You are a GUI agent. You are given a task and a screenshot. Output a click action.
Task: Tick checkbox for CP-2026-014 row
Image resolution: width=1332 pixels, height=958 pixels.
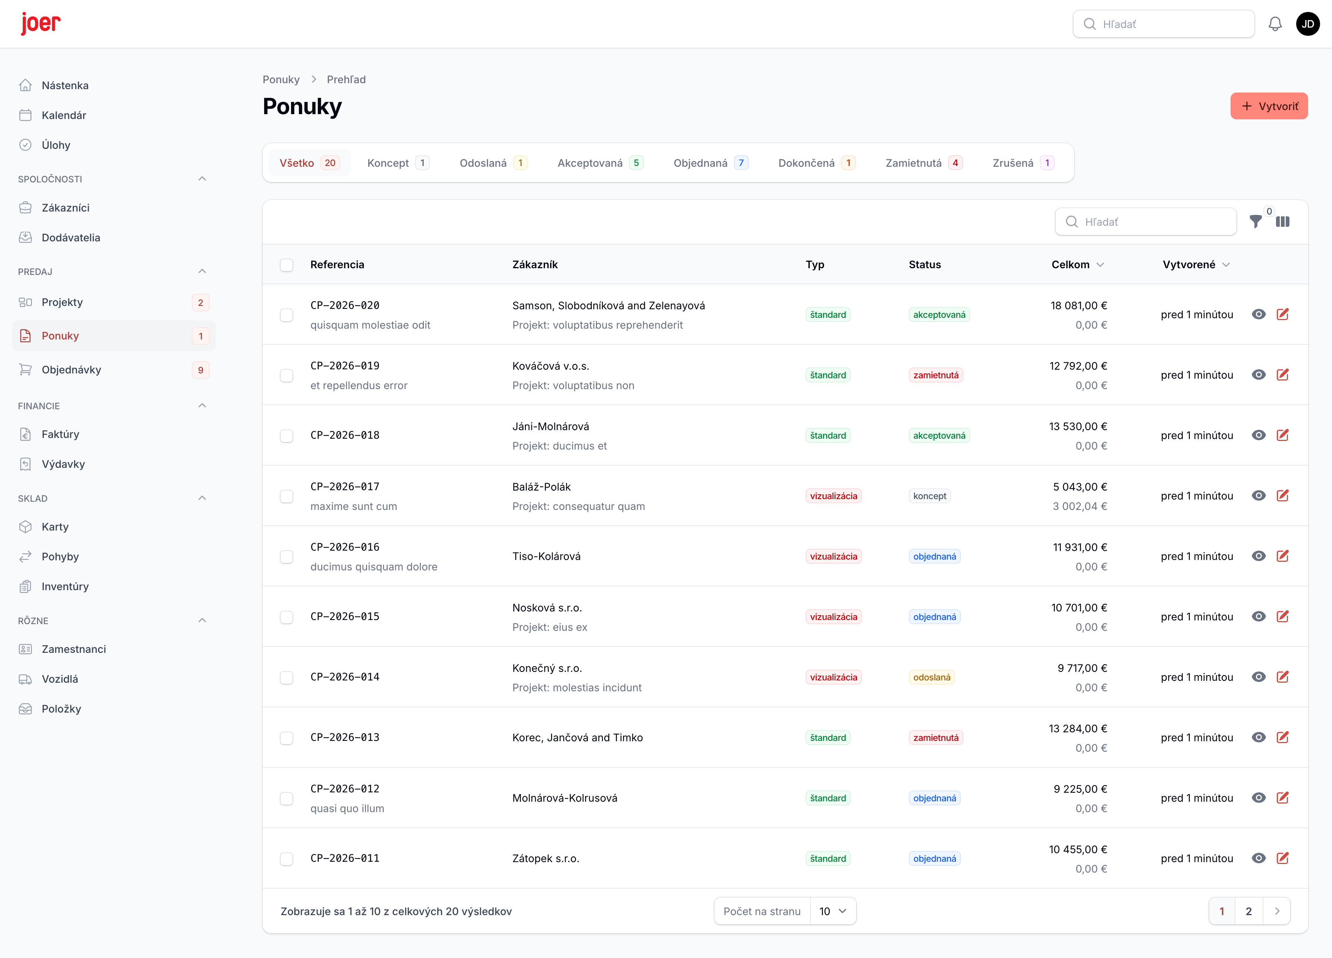coord(287,677)
